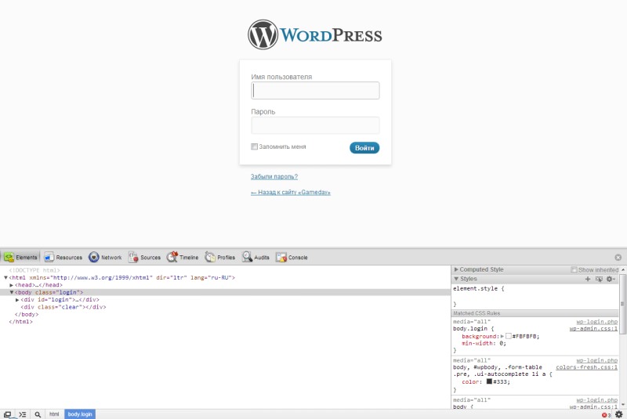
Task: Expand the head node in DOM tree
Action: (x=12, y=285)
